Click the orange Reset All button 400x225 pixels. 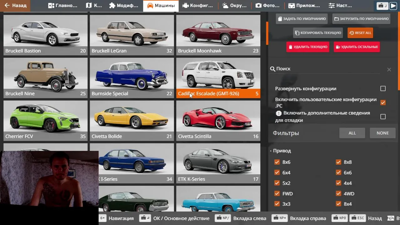[360, 33]
